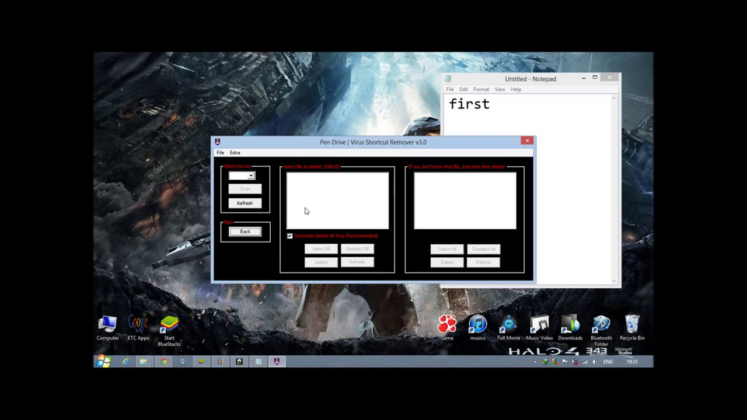This screenshot has height=420, width=747.
Task: Click Deselect All under the VIRUS list
Action: pos(357,249)
